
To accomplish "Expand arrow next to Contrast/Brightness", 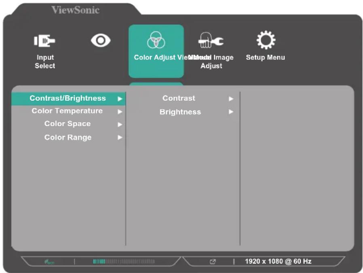I will [x=120, y=99].
